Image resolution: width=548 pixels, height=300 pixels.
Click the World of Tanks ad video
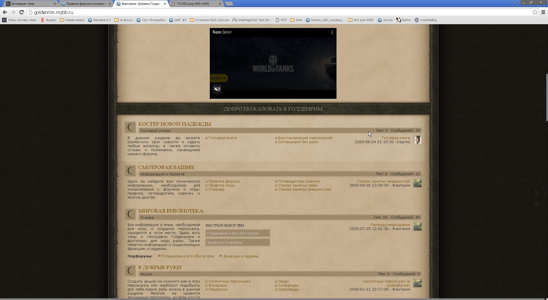(273, 63)
